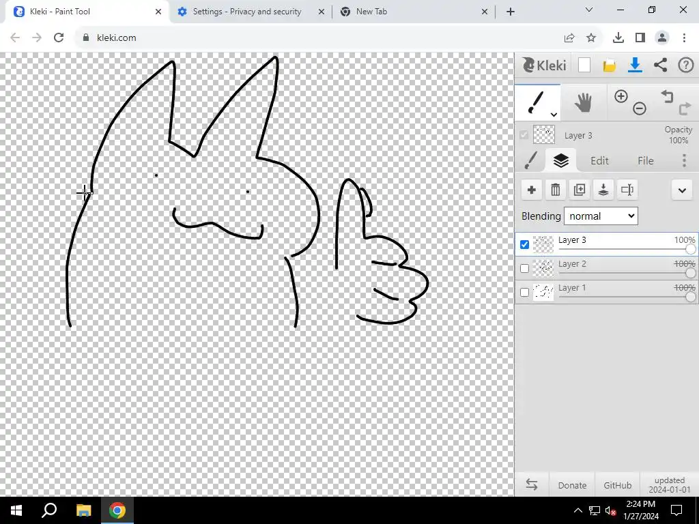Toggle Layer 3 visibility checkbox
The height and width of the screenshot is (524, 699).
(525, 244)
